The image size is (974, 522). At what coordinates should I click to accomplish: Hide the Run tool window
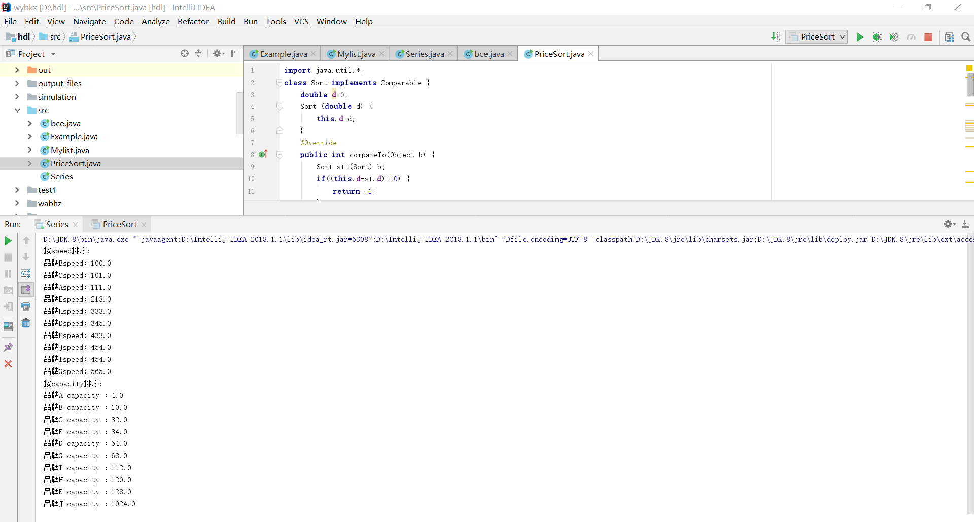[x=965, y=224]
